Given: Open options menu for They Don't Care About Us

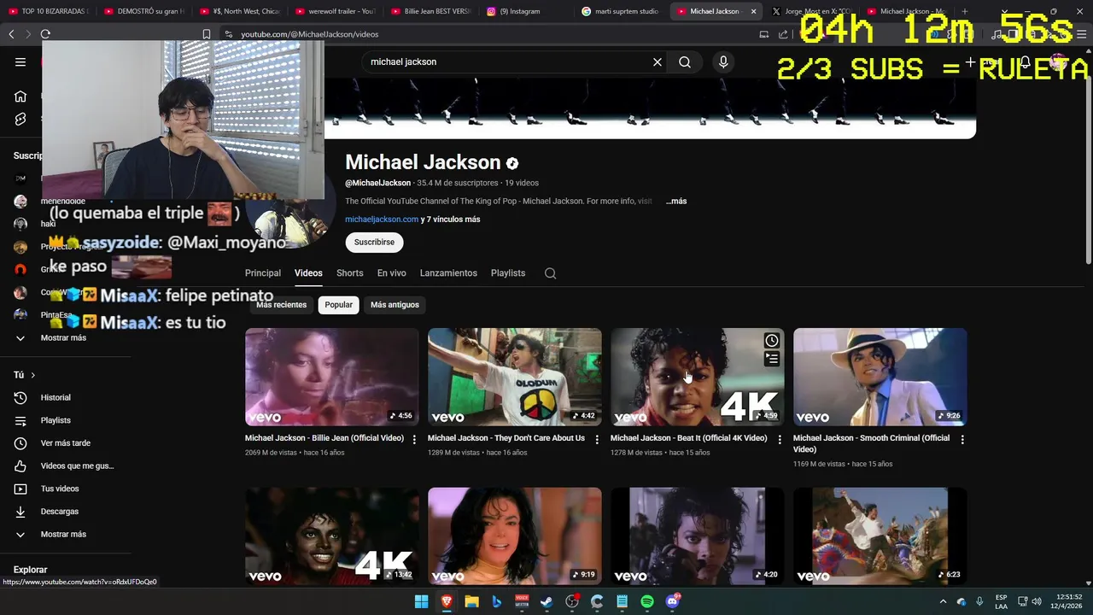Looking at the screenshot, I should 597,439.
